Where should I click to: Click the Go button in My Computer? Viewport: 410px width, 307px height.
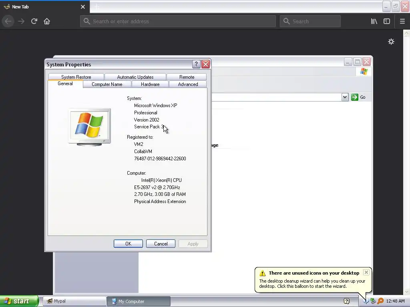point(358,97)
